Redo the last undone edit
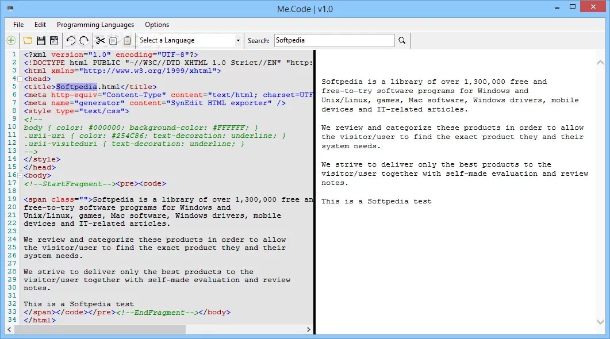The width and height of the screenshot is (610, 339). pyautogui.click(x=84, y=40)
